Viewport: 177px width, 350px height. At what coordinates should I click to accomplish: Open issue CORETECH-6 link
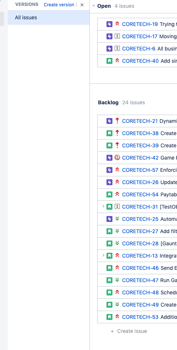pos(139,49)
